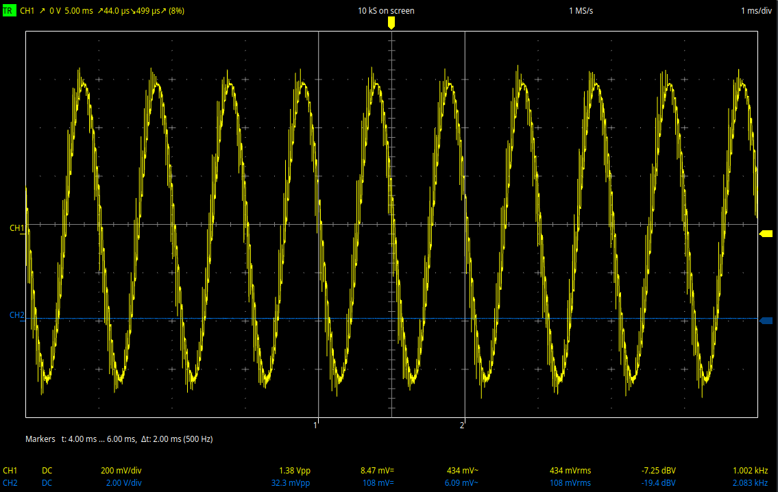Screen dimensions: 778x492
Task: Click the 44.0 µs rise time reading
Action: 113,11
